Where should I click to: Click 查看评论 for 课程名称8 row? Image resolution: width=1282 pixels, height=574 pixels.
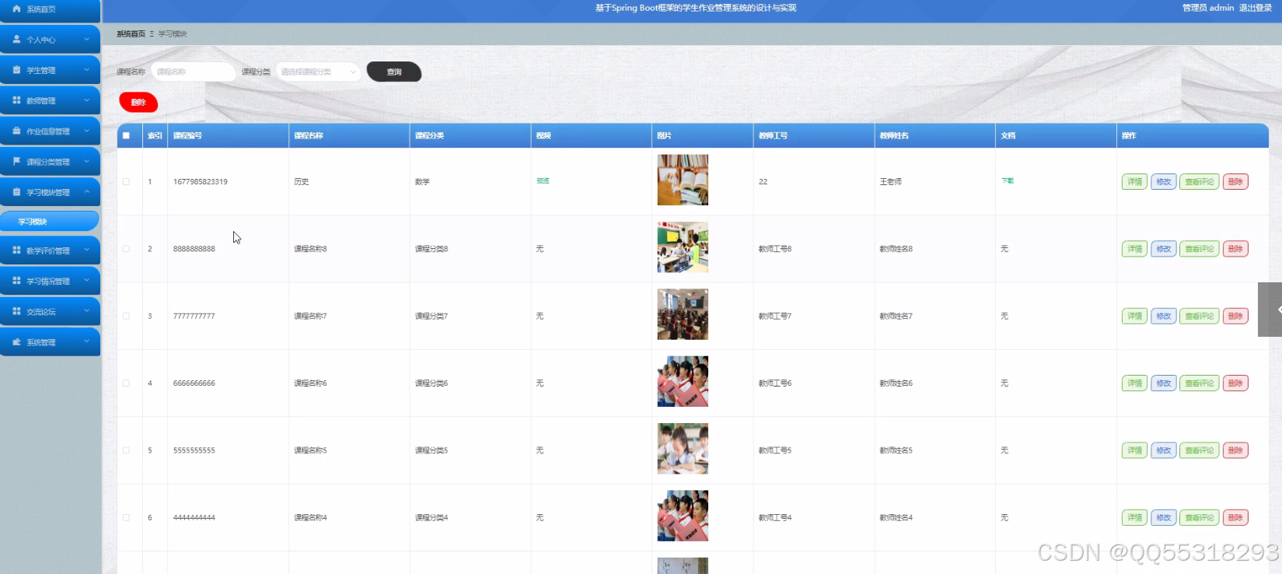(1199, 249)
